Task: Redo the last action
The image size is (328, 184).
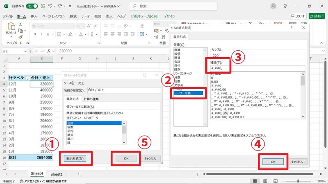Action: 60,6
